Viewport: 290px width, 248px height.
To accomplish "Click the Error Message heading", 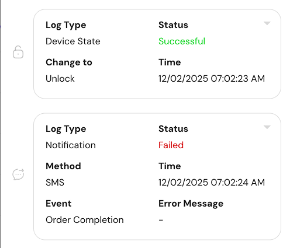I will tap(191, 204).
